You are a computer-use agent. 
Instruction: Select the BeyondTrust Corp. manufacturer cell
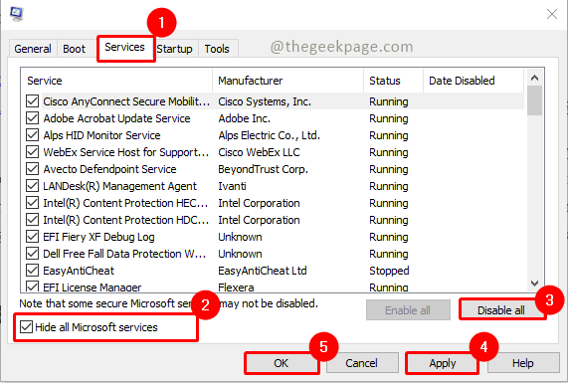pyautogui.click(x=263, y=169)
